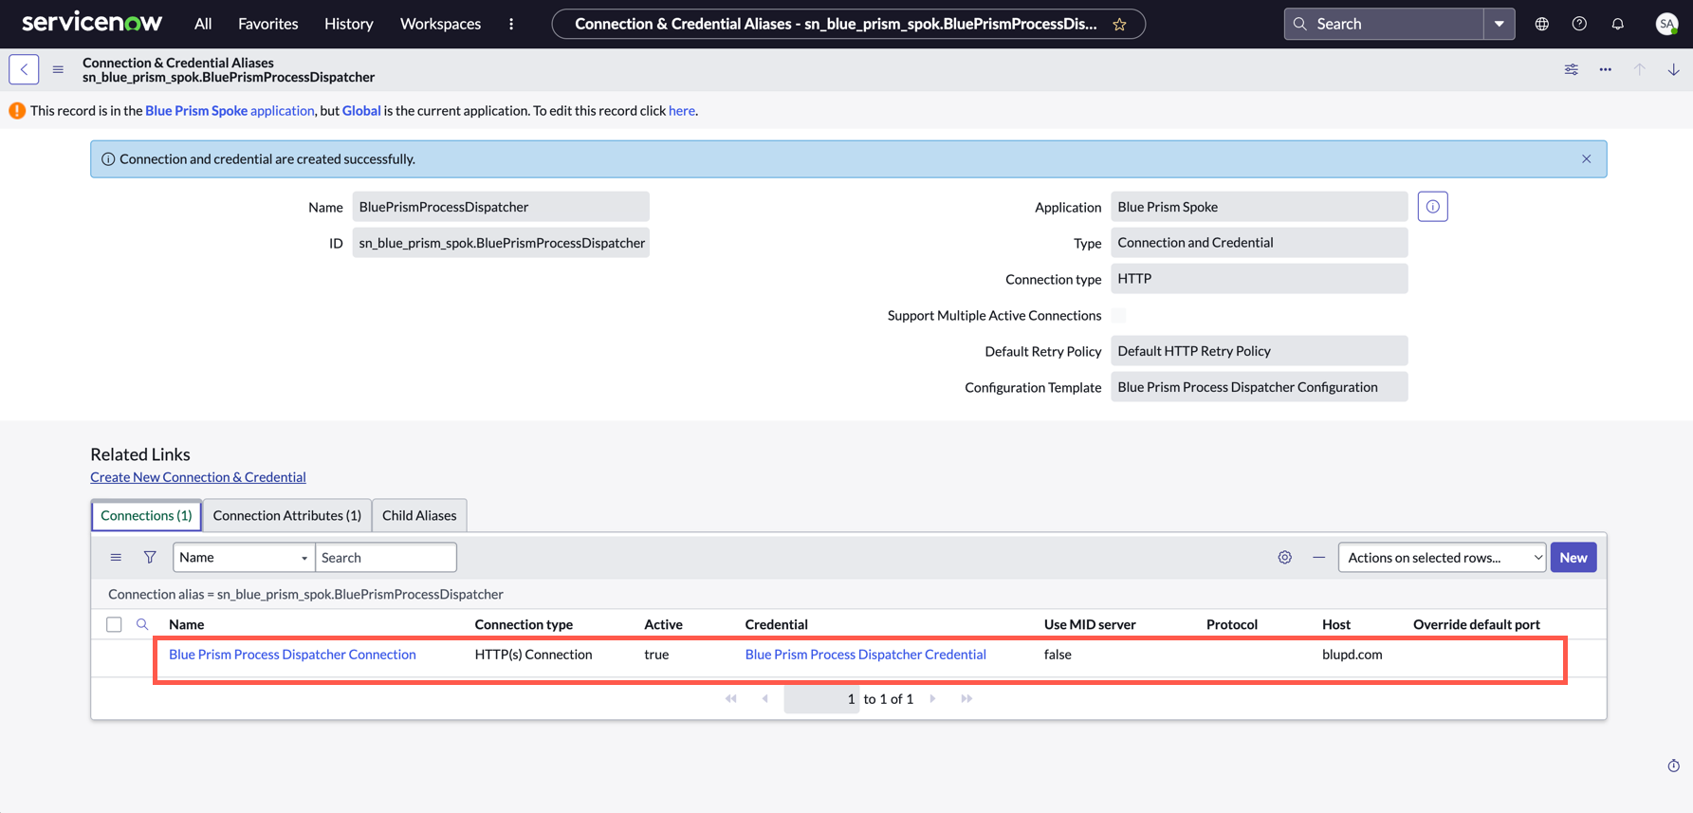Open the help question mark icon
The image size is (1693, 813).
coord(1579,24)
